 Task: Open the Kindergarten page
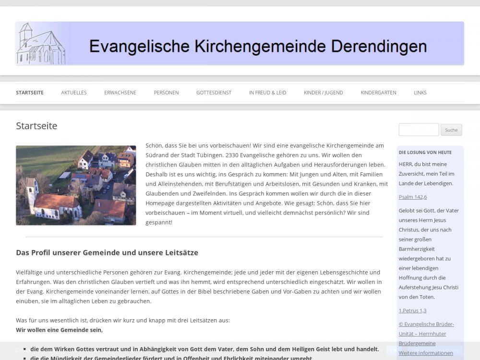pyautogui.click(x=378, y=93)
